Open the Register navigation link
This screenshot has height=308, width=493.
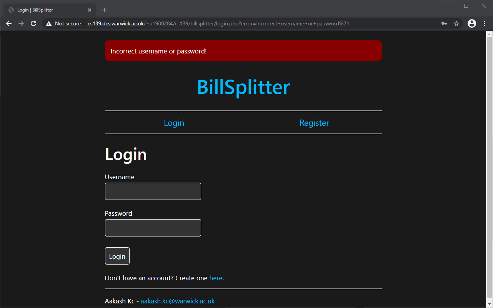pyautogui.click(x=314, y=123)
